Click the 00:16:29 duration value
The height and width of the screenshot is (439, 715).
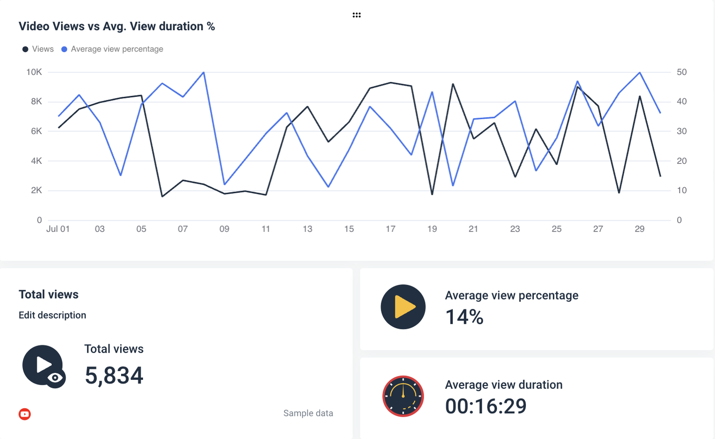pyautogui.click(x=486, y=406)
